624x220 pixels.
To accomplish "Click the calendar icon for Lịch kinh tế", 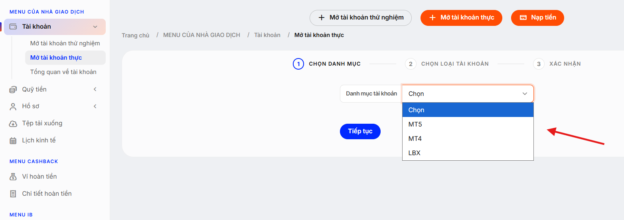I will tap(13, 140).
